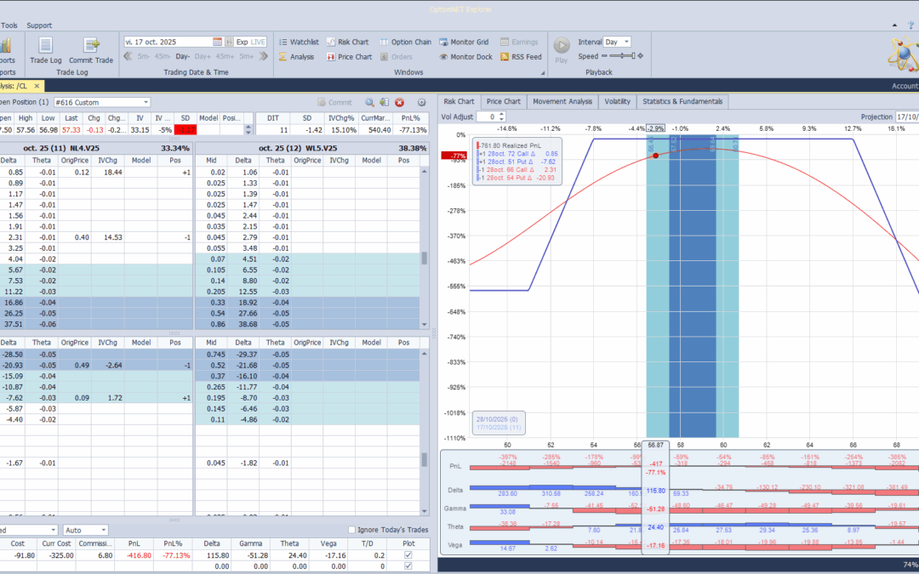Image resolution: width=919 pixels, height=574 pixels.
Task: Open the Interval Day dropdown
Action: coord(626,43)
